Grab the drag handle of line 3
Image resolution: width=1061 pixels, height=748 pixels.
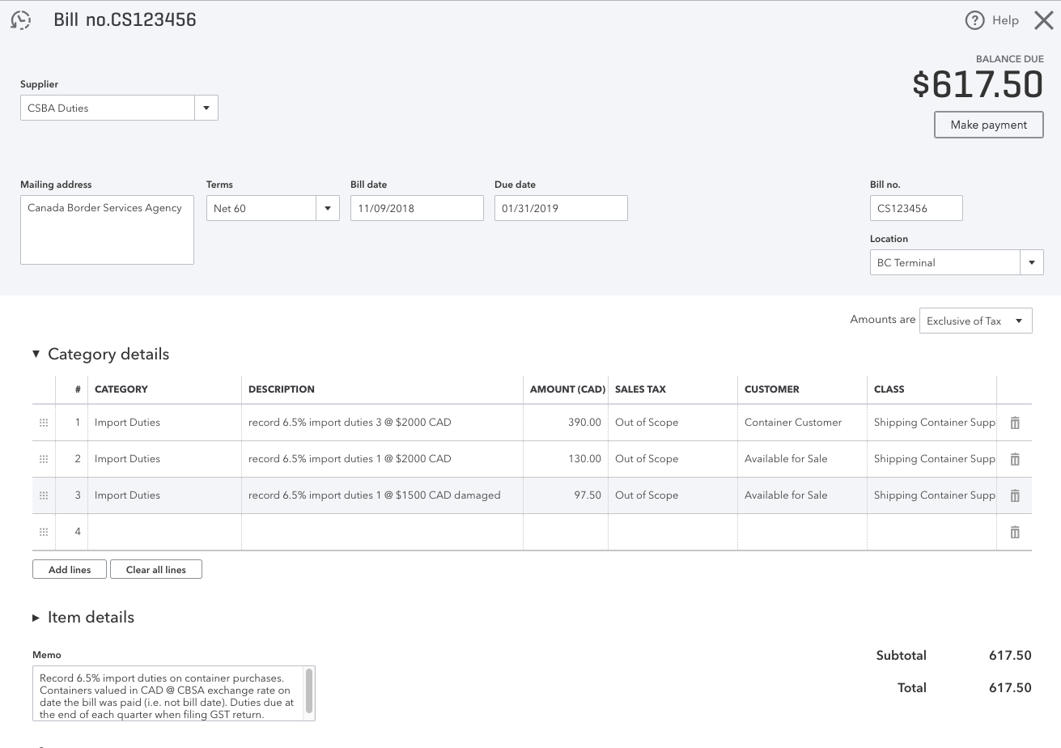(x=44, y=495)
